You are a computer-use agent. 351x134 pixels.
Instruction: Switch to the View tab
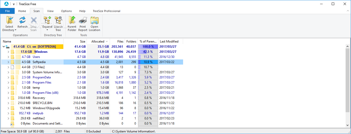(x=50, y=11)
